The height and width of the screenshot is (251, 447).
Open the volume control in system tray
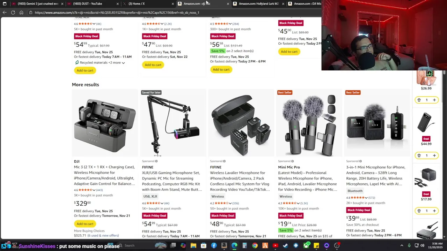pyautogui.click(x=422, y=246)
